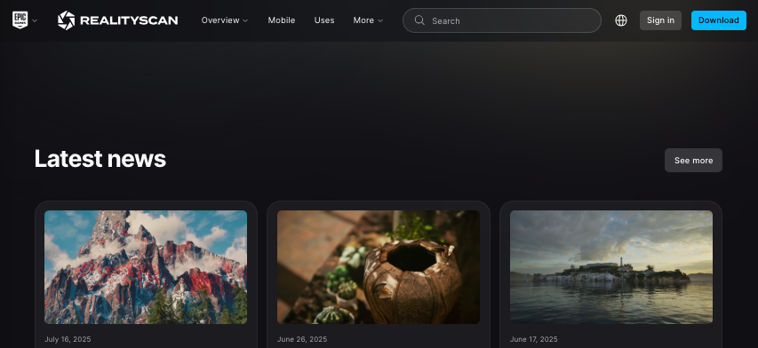Expand the Epic Games menu chevron
758x348 pixels.
[x=35, y=20]
